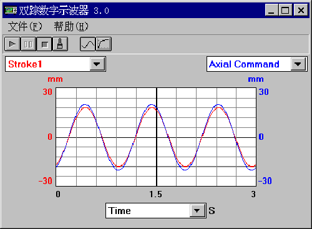Click the S unit label beside Time
The height and width of the screenshot is (229, 312).
(212, 211)
